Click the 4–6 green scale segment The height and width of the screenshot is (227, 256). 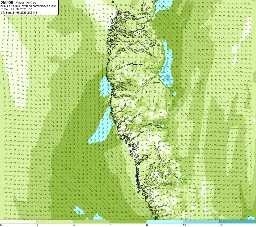[91, 222]
